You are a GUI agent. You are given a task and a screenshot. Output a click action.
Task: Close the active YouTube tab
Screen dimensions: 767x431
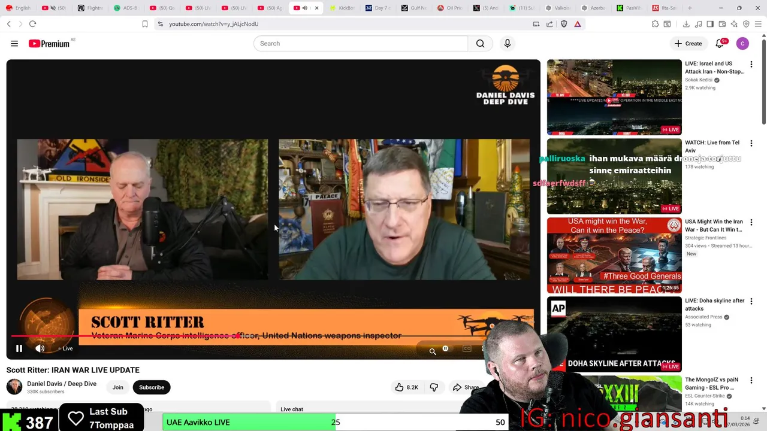316,8
